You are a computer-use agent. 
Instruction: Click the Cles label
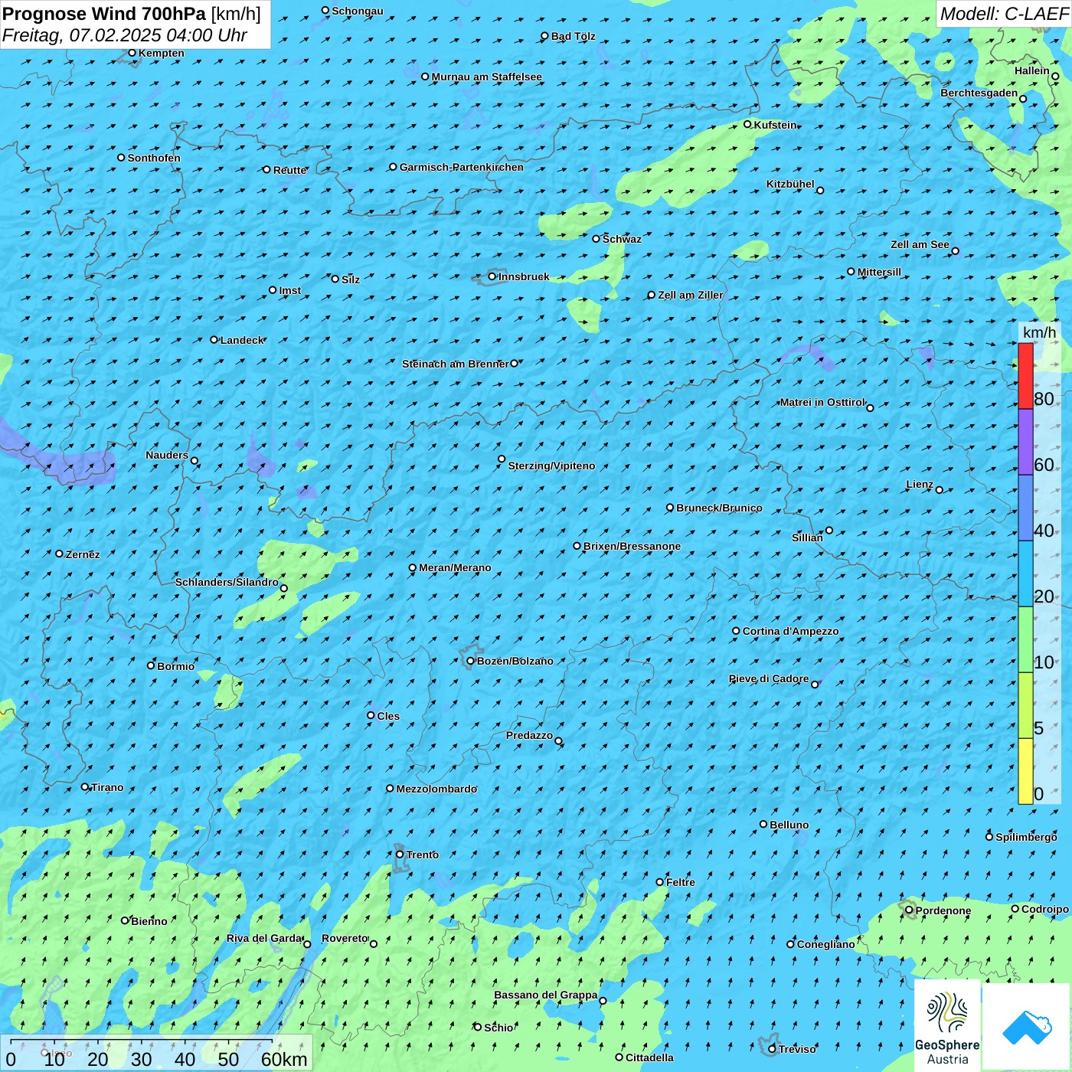click(388, 716)
